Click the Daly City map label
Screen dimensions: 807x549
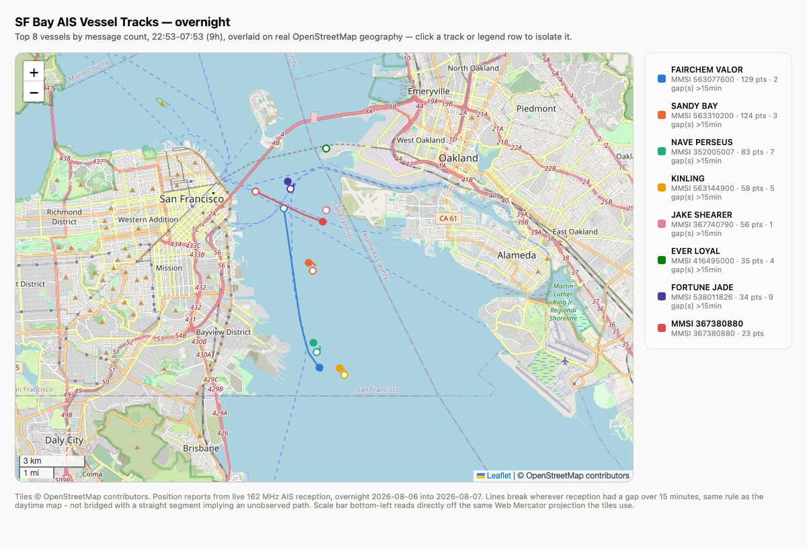(65, 440)
